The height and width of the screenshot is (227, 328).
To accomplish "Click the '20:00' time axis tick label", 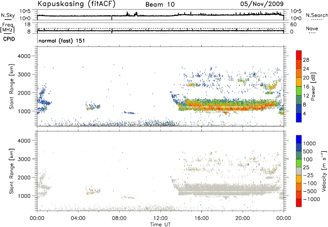I will (x=242, y=218).
